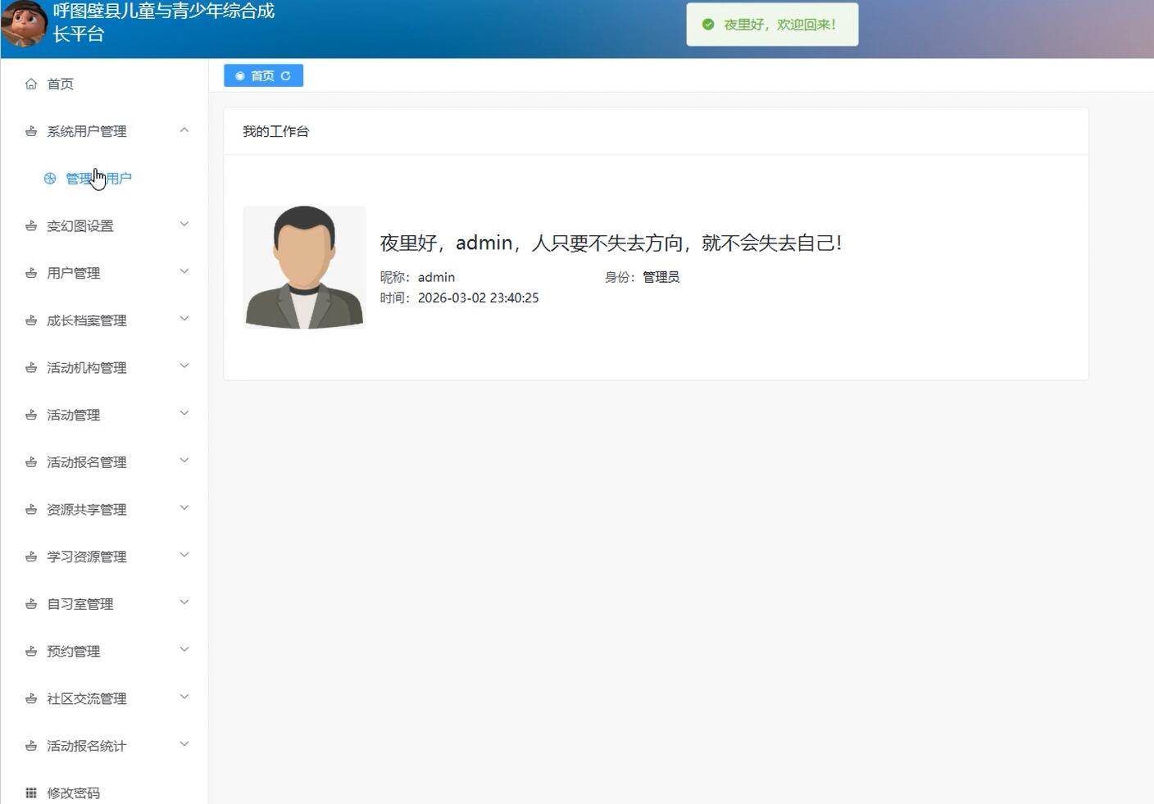Viewport: 1154px width, 804px height.
Task: Click the icon beside 管理用户 submenu
Action: click(50, 178)
